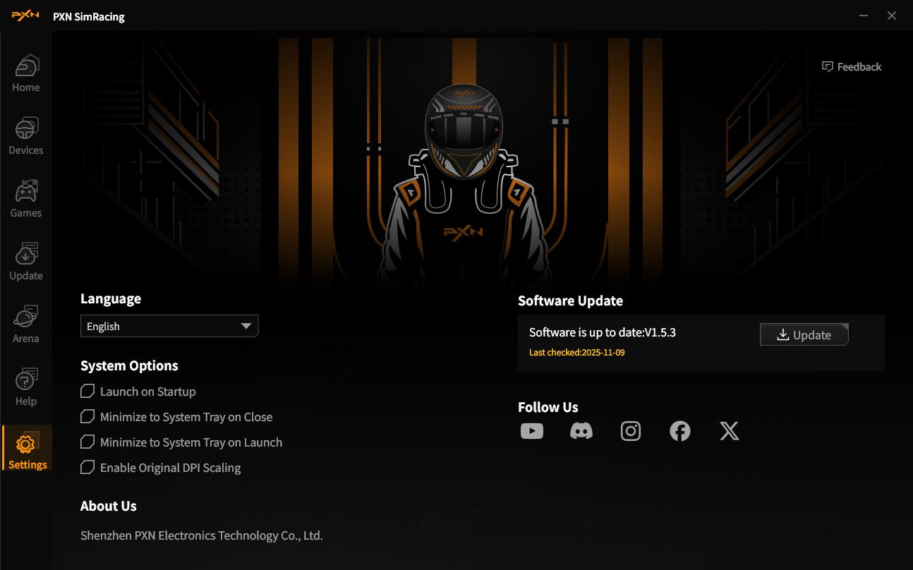Open the Discord community icon

pyautogui.click(x=581, y=431)
